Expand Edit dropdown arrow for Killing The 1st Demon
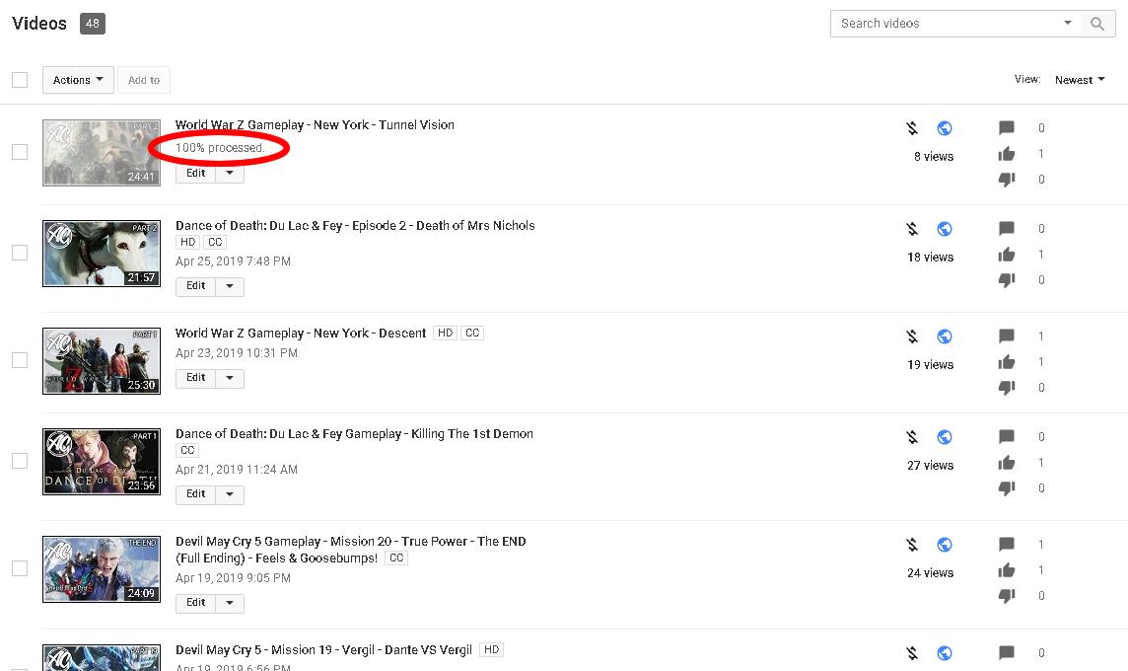1128x671 pixels. pyautogui.click(x=230, y=494)
